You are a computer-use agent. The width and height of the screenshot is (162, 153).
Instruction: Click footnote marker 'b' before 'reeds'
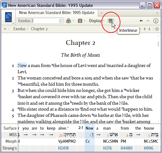point(71,102)
